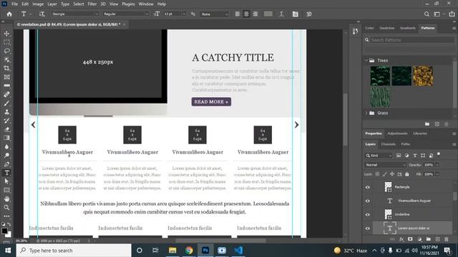Center align text
This screenshot has width=458, height=257.
pyautogui.click(x=246, y=14)
